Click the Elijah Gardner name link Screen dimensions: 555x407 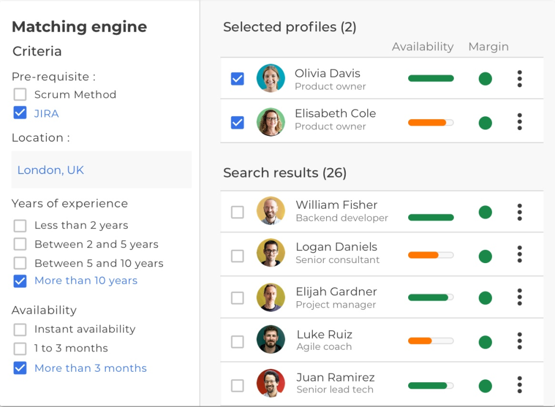tap(336, 292)
